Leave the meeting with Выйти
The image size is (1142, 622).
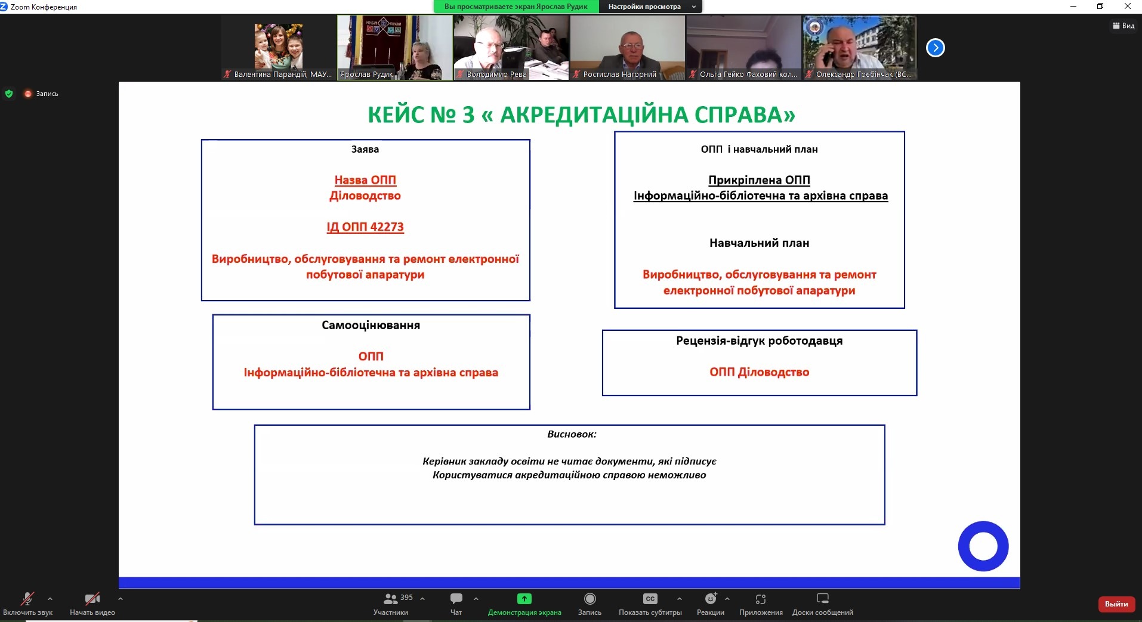point(1116,604)
